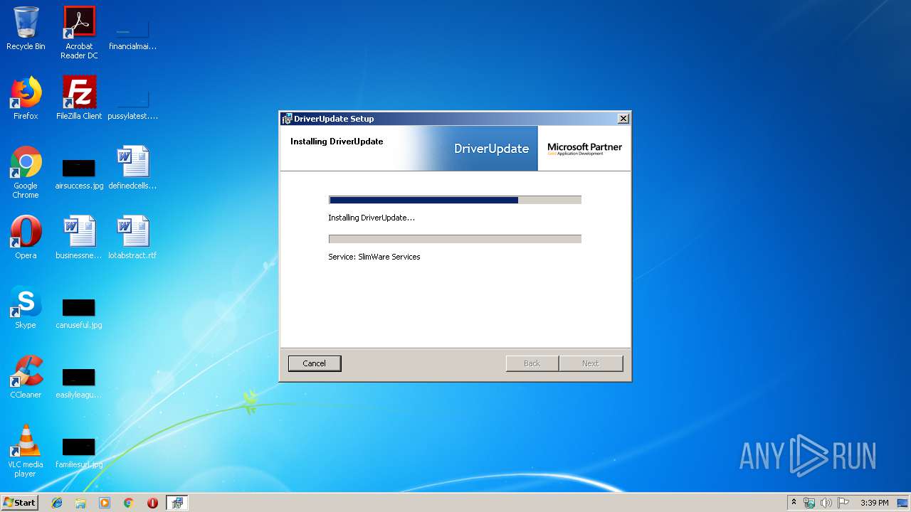Cancel the DriverUpdate installation

click(315, 363)
